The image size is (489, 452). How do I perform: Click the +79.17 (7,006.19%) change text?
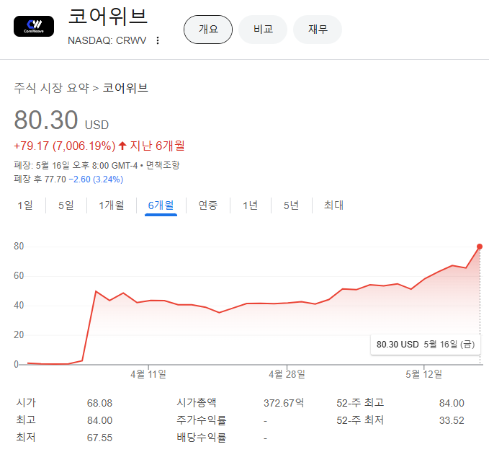[65, 146]
